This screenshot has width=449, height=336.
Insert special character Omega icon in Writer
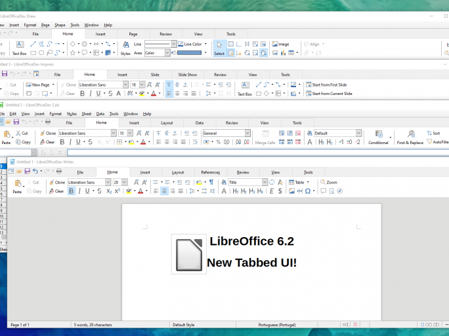308,191
